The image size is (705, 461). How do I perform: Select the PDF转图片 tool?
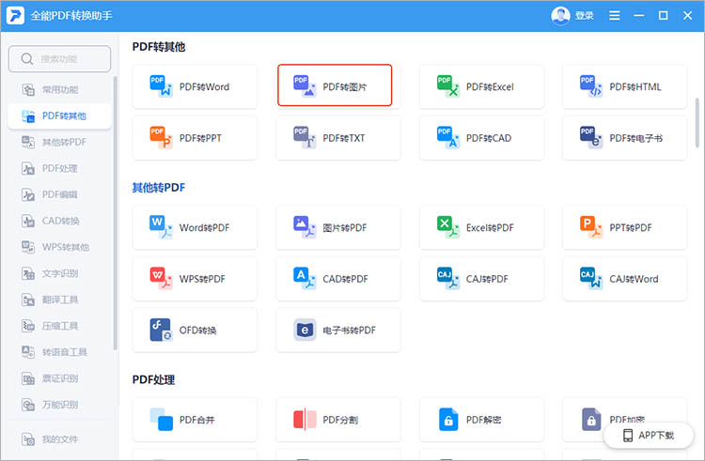coord(335,85)
